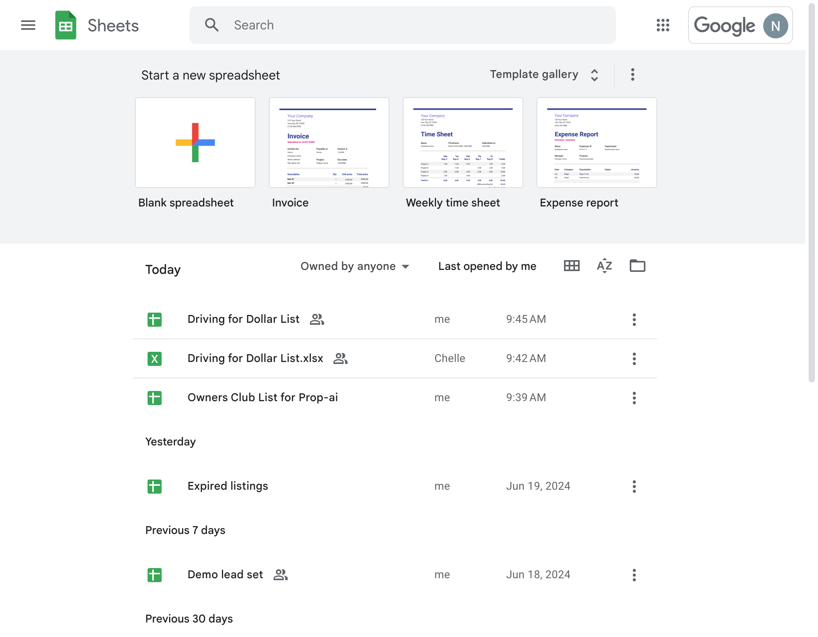Expand the Template gallery
Screen dimensions: 818x637
point(544,74)
